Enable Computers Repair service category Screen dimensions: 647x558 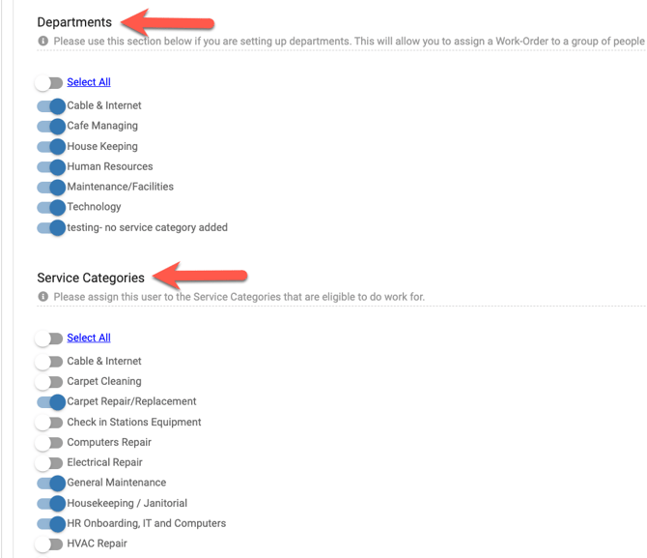tap(49, 443)
